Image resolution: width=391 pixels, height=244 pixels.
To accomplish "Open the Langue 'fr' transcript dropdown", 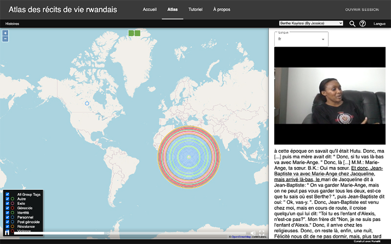I will 301,39.
